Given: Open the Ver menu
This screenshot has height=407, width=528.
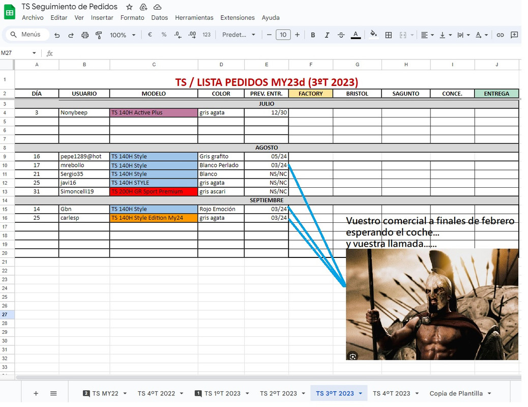Looking at the screenshot, I should pyautogui.click(x=79, y=17).
